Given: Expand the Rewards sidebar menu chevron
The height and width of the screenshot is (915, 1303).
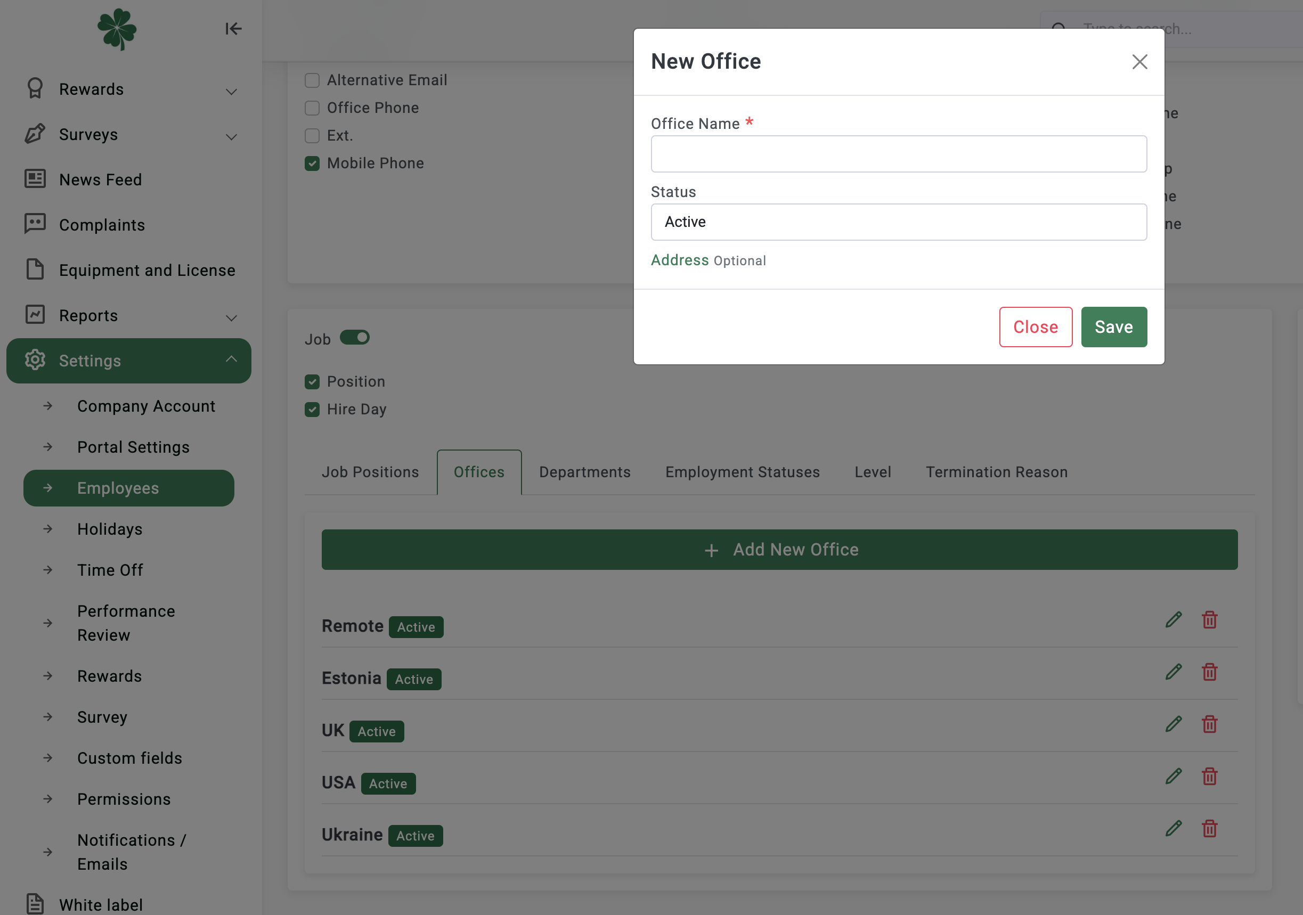Looking at the screenshot, I should click(232, 91).
